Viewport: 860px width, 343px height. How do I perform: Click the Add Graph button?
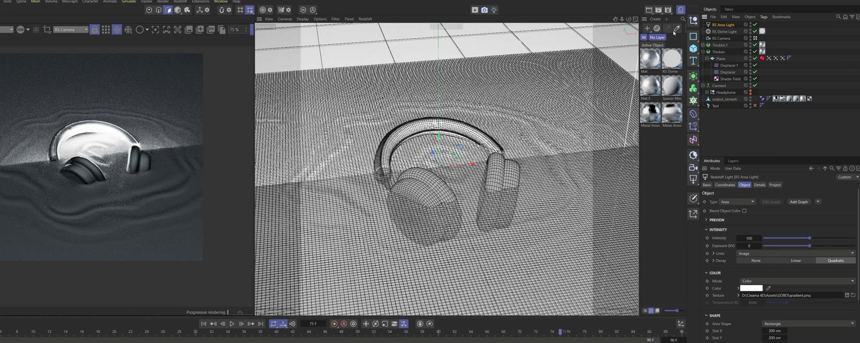coord(799,202)
